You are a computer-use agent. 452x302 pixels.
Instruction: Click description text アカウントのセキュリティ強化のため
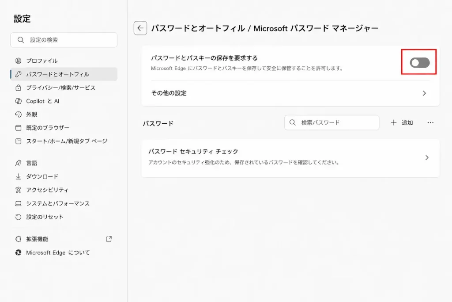[244, 163]
